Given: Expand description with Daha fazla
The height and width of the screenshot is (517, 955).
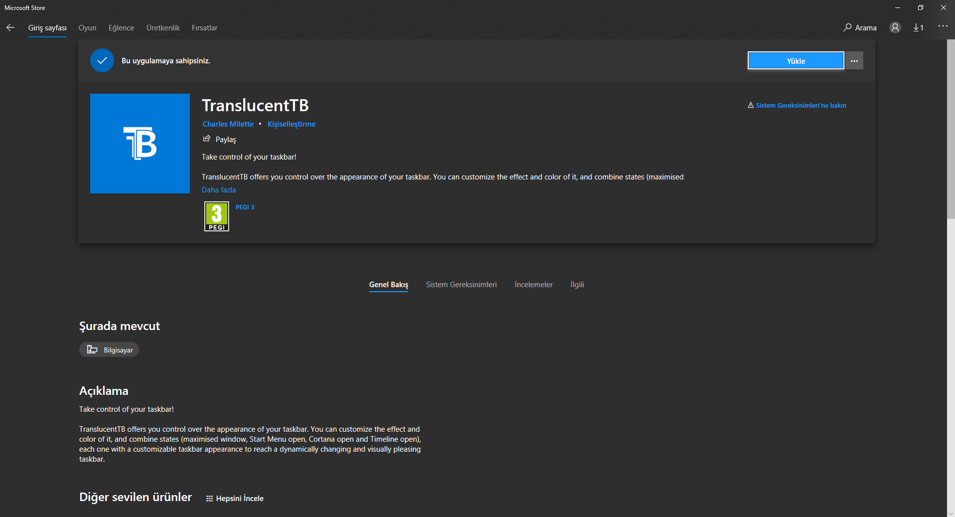Looking at the screenshot, I should [x=219, y=190].
